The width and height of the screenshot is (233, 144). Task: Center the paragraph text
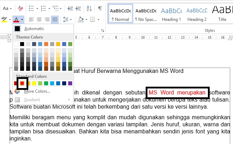39,19
